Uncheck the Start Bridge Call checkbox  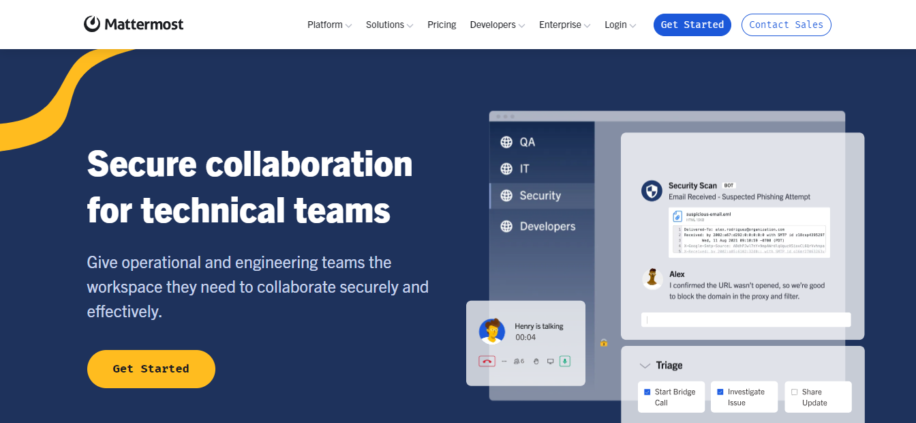tap(647, 392)
